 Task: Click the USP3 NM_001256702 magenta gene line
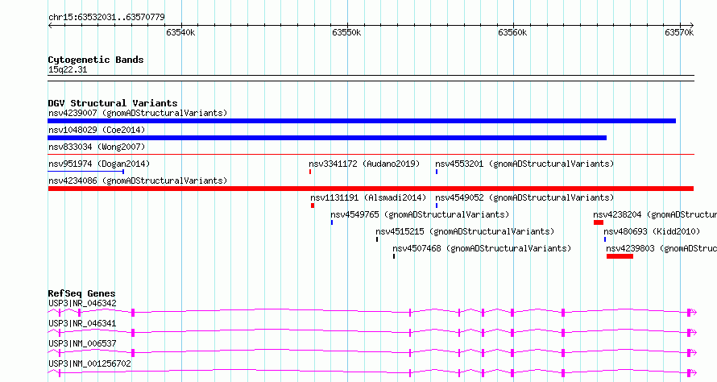pos(372,373)
